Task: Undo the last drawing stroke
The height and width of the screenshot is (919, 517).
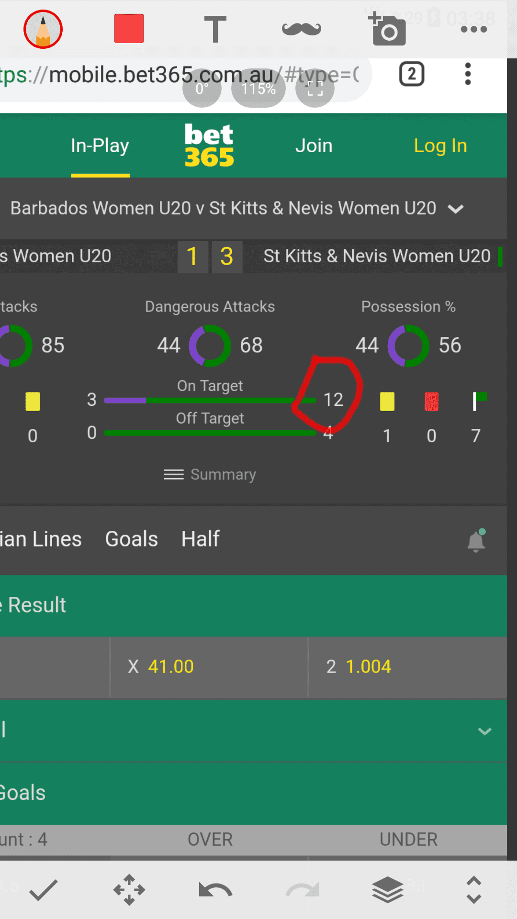Action: (x=215, y=890)
